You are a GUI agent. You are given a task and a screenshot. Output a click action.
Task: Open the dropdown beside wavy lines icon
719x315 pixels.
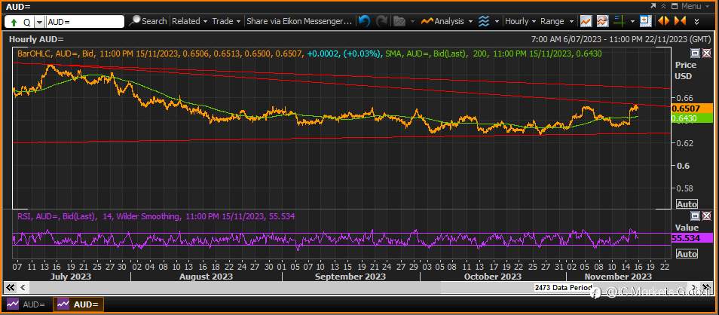(497, 22)
